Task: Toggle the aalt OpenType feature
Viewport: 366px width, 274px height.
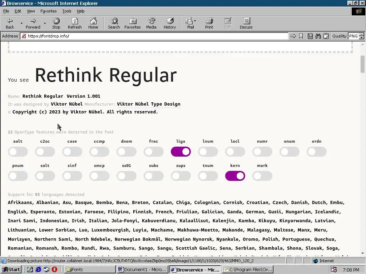Action: tap(18, 152)
